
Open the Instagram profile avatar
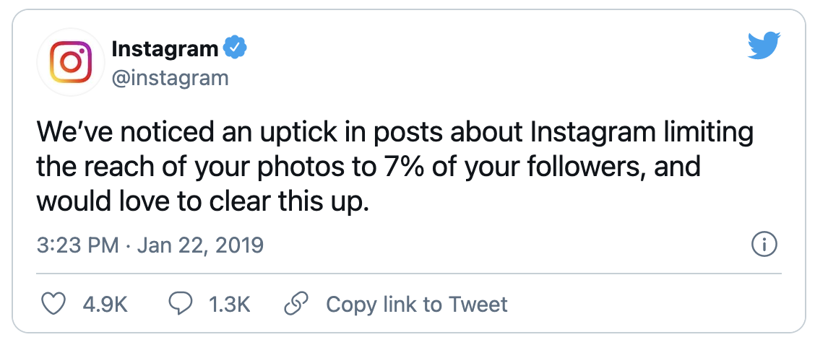(x=70, y=61)
